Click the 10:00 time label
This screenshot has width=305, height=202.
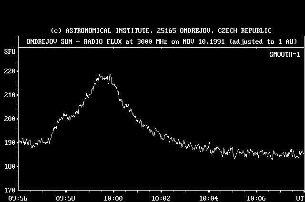coord(113,198)
